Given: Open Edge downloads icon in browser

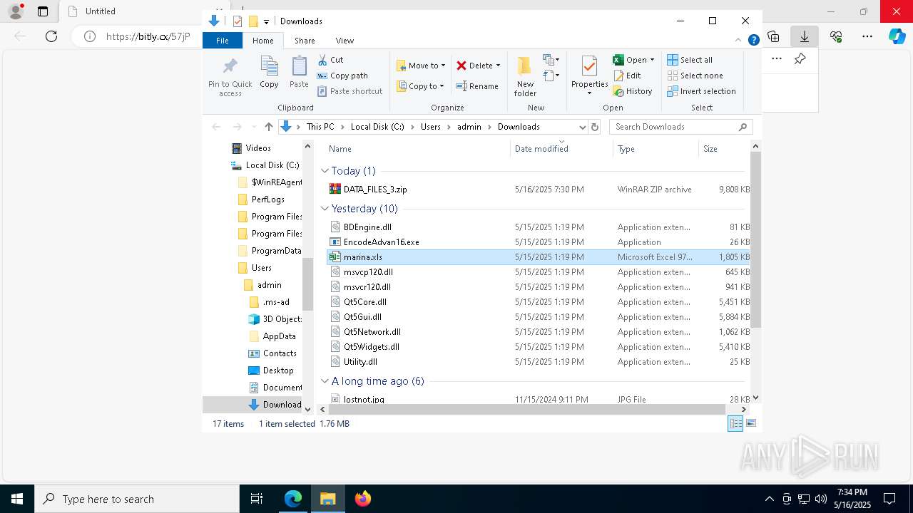Looking at the screenshot, I should 805,36.
